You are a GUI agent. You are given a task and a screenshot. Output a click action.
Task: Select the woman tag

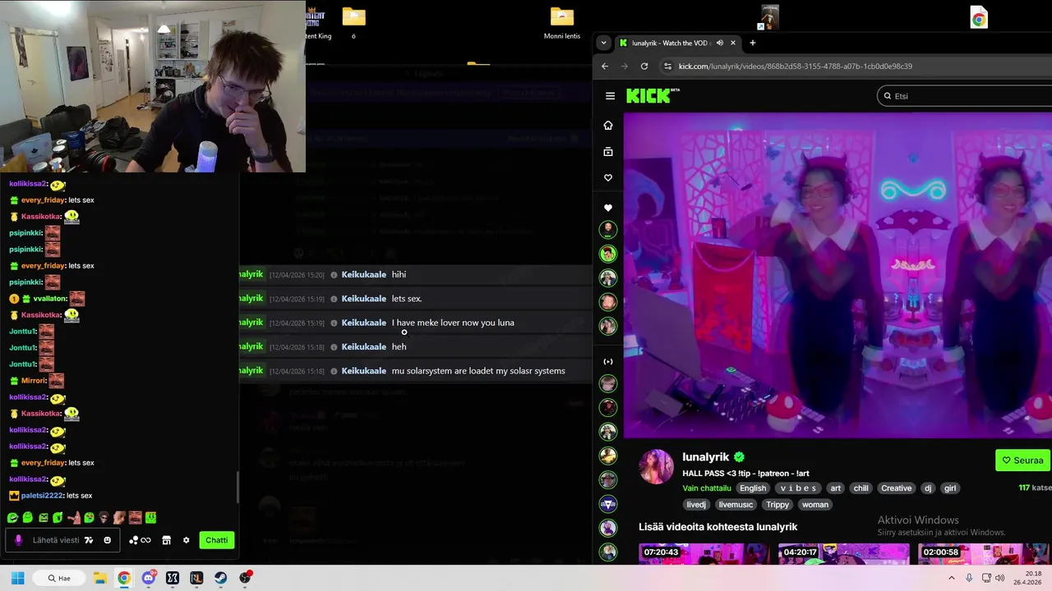pos(815,505)
